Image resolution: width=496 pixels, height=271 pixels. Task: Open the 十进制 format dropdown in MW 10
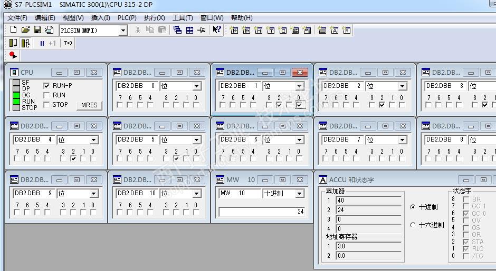[x=299, y=194]
